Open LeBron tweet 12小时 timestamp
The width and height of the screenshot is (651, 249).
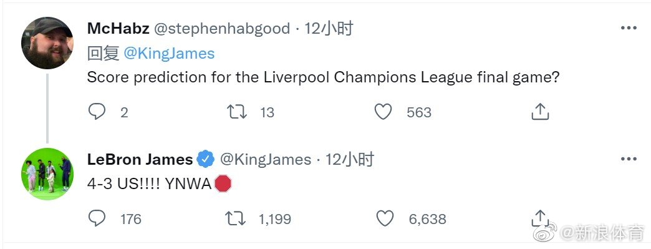click(350, 160)
